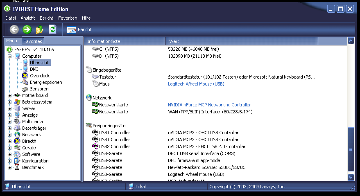Expand the Multimedia tree node
This screenshot has width=360, height=196.
9,122
